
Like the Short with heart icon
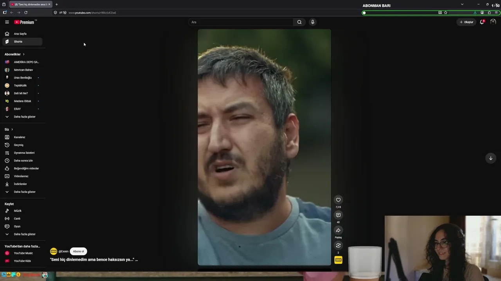[x=338, y=200]
